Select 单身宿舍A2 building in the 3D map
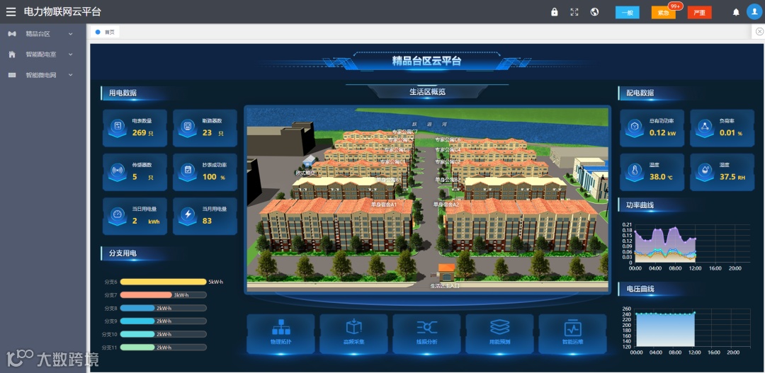 pos(520,224)
